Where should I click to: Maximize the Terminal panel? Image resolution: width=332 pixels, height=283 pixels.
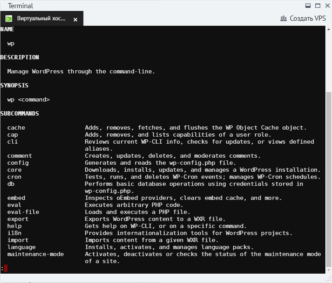[x=318, y=6]
